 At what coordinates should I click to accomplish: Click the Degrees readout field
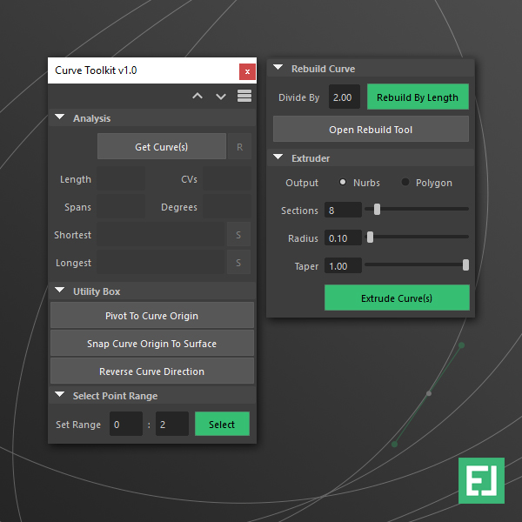(x=227, y=207)
